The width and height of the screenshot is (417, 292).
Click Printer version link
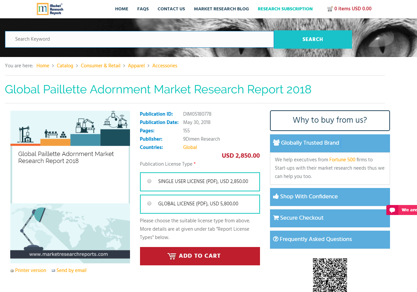click(x=31, y=270)
